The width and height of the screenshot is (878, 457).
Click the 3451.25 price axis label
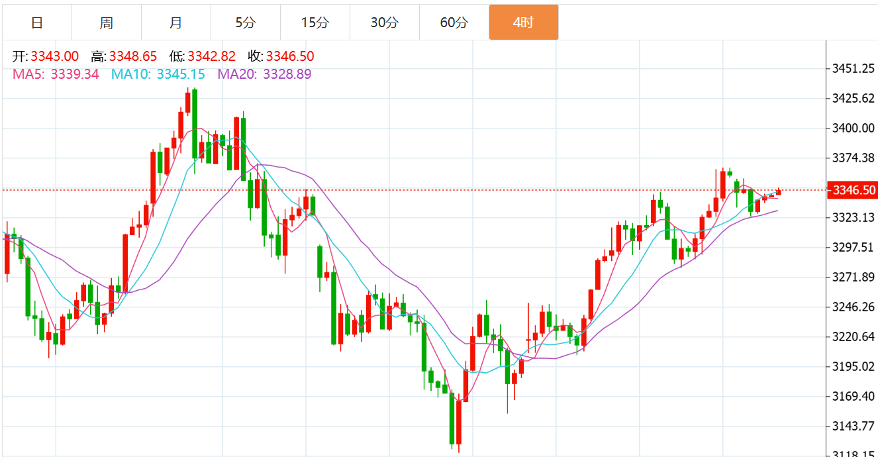click(x=854, y=69)
